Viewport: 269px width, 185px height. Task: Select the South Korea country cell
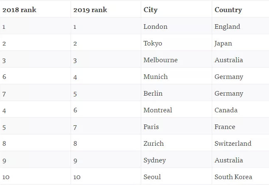(x=233, y=177)
